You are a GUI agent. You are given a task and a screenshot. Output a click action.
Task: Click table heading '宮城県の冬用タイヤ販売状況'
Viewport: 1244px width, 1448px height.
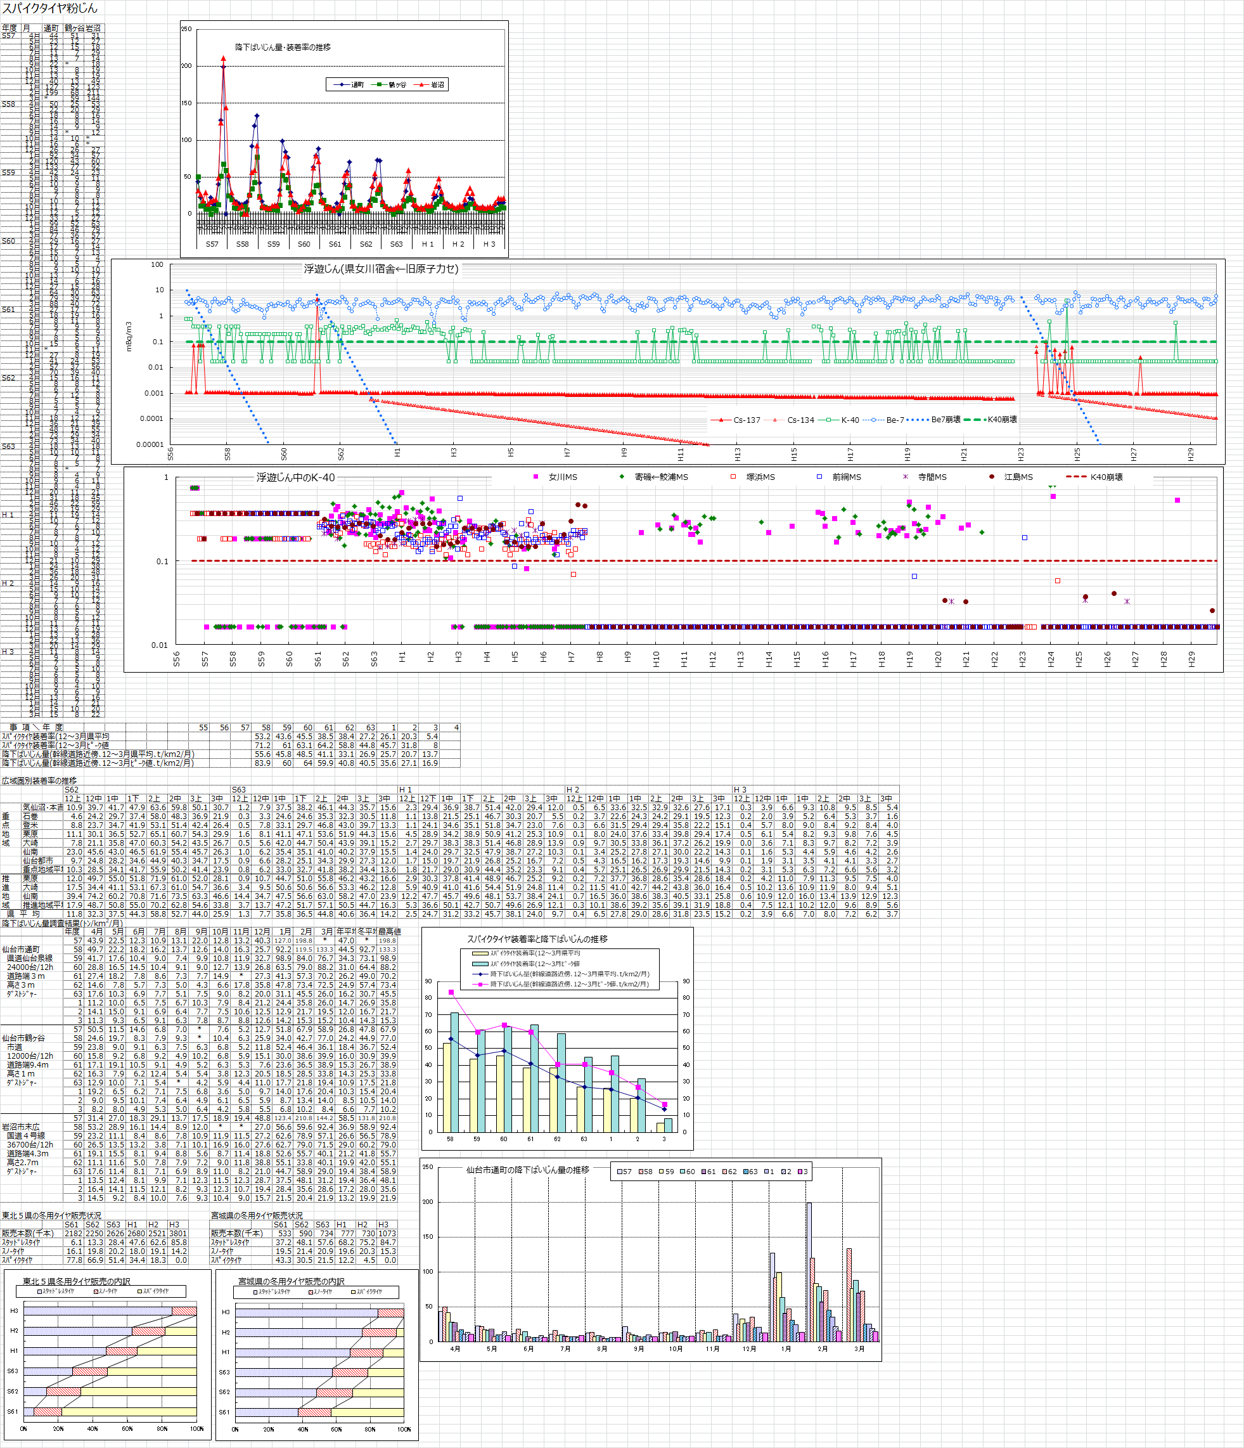(x=257, y=1216)
